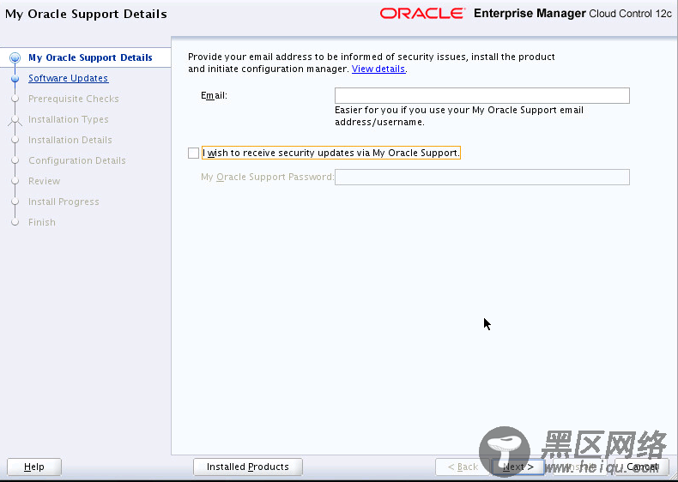Screen dimensions: 678x482
Task: Click the Email field label
Action: (214, 95)
